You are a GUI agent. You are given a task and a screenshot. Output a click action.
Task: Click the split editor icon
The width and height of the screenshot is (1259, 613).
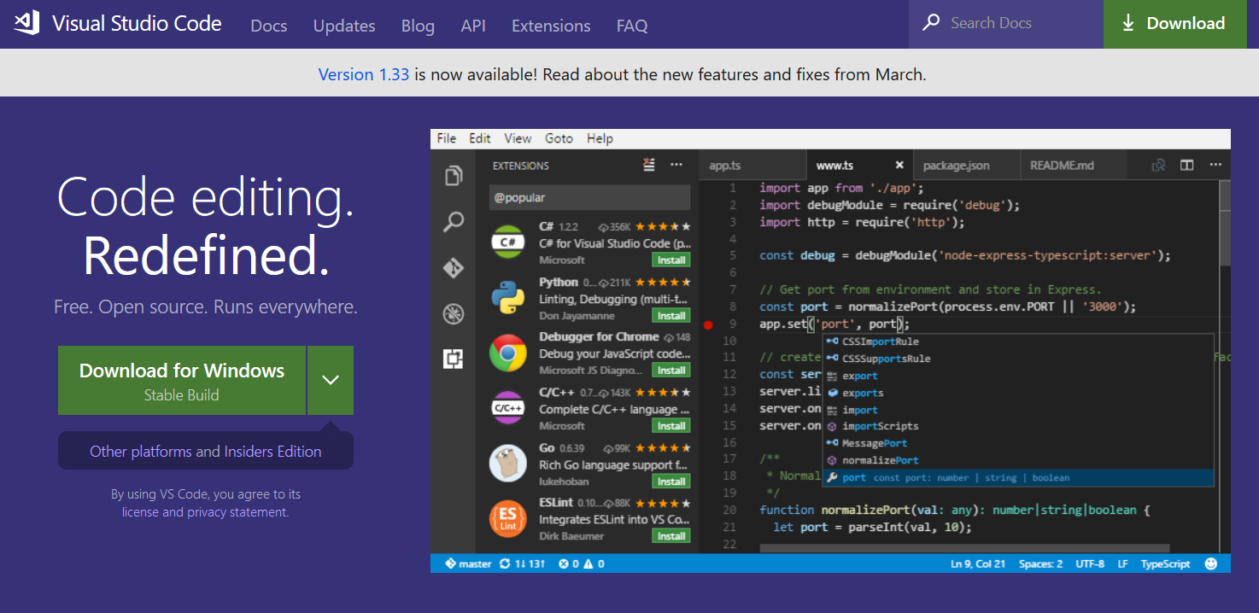pyautogui.click(x=1186, y=165)
